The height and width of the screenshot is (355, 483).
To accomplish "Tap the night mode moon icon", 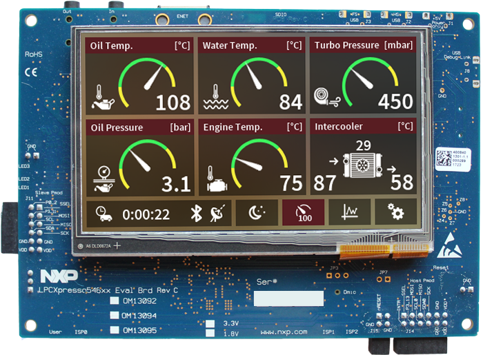I will (256, 214).
